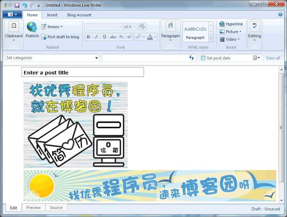
Task: Click the Save icon in title bar
Action: [x=17, y=5]
